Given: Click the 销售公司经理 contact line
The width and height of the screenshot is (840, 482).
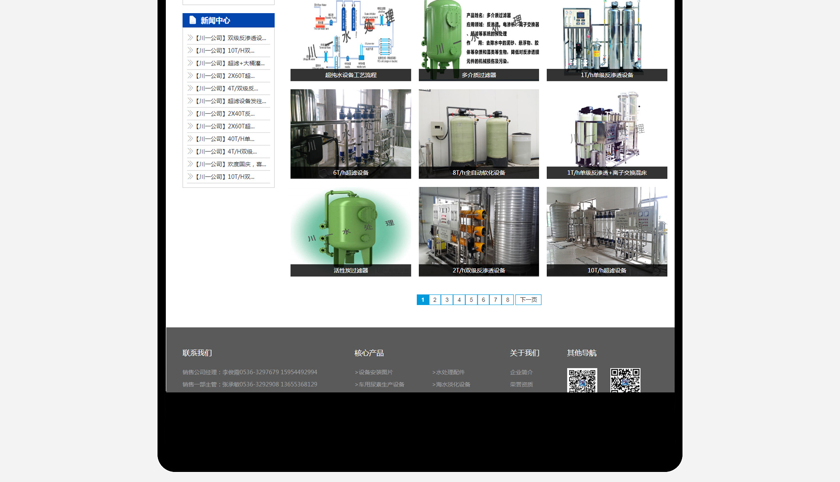Looking at the screenshot, I should (250, 372).
